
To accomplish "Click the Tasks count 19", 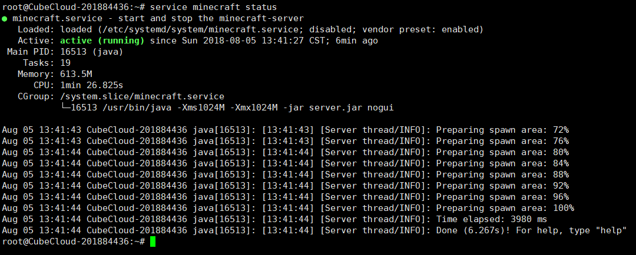I will (x=65, y=63).
